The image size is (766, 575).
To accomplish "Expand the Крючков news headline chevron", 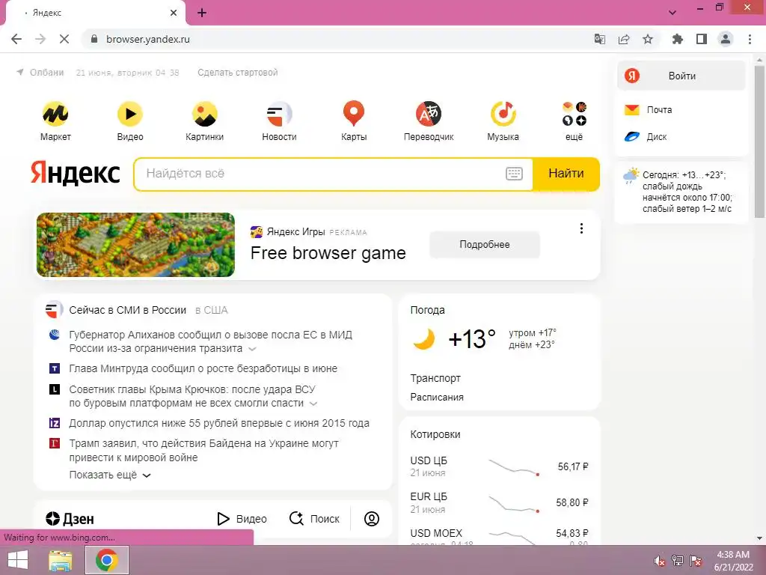I will pyautogui.click(x=313, y=404).
